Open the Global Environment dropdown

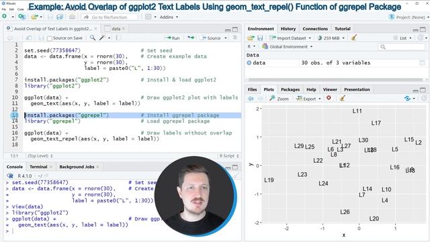point(287,46)
